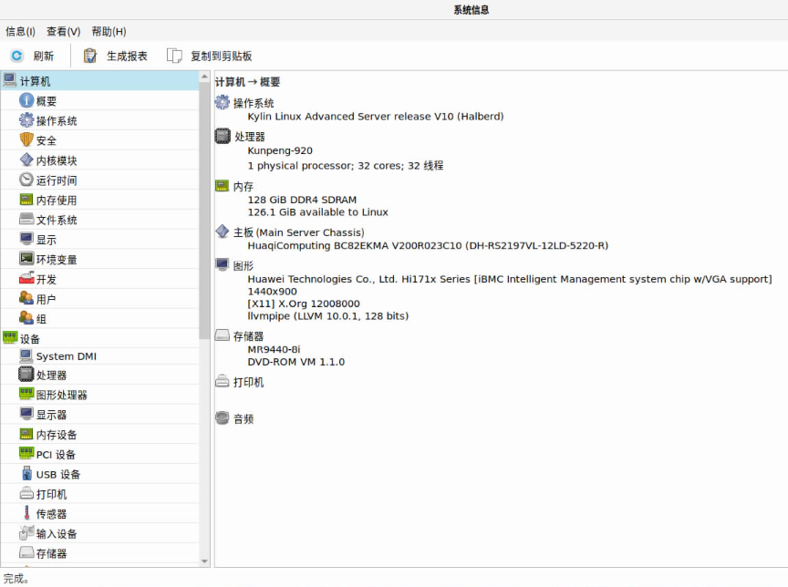Click the scrollbar down arrow in sidebar
This screenshot has height=587, width=788.
pyautogui.click(x=204, y=561)
